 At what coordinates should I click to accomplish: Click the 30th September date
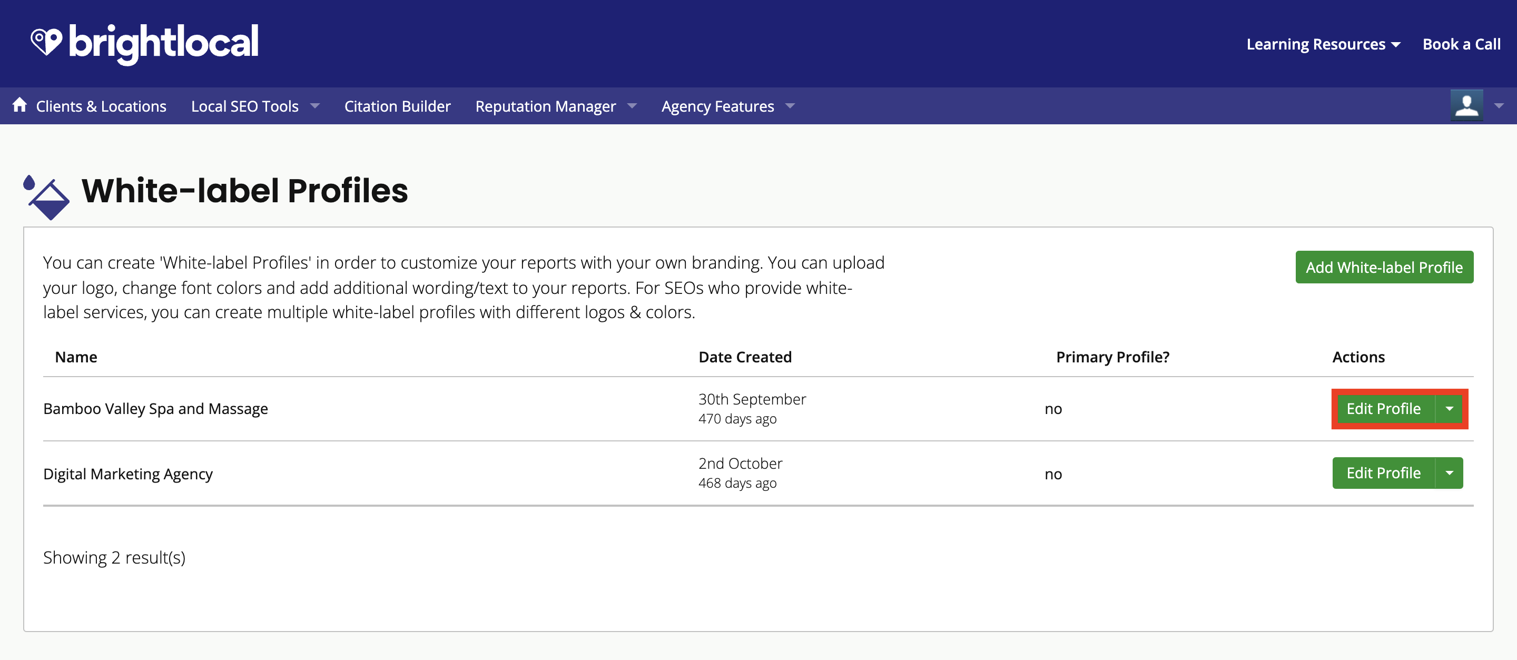pos(752,399)
